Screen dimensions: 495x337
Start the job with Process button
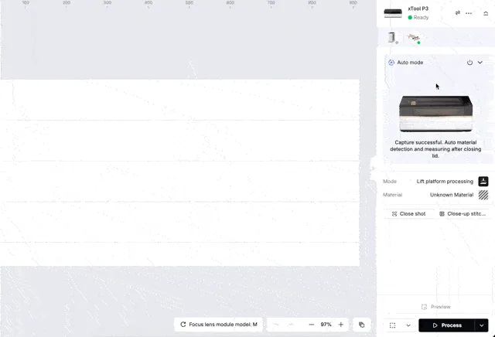coord(446,325)
